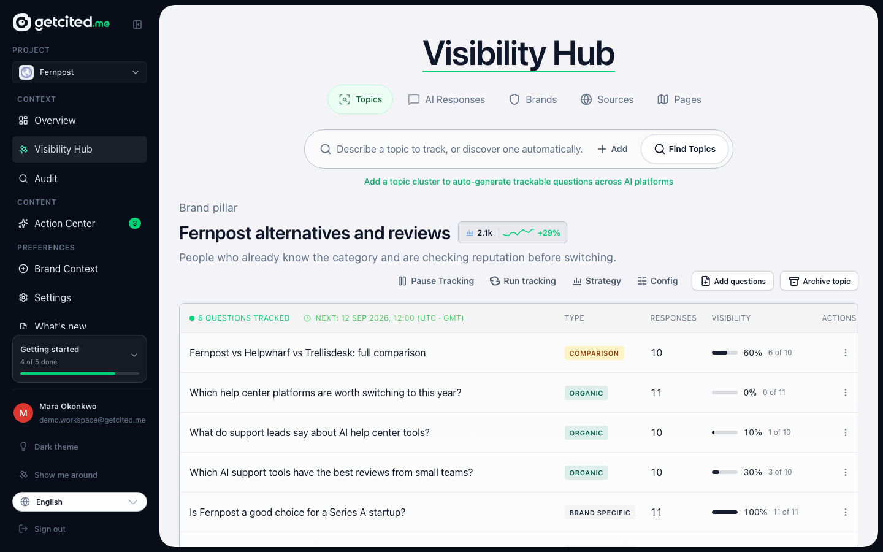Viewport: 883px width, 552px height.
Task: Open actions menu for Fernpost vs Helpwharf row
Action: point(846,353)
